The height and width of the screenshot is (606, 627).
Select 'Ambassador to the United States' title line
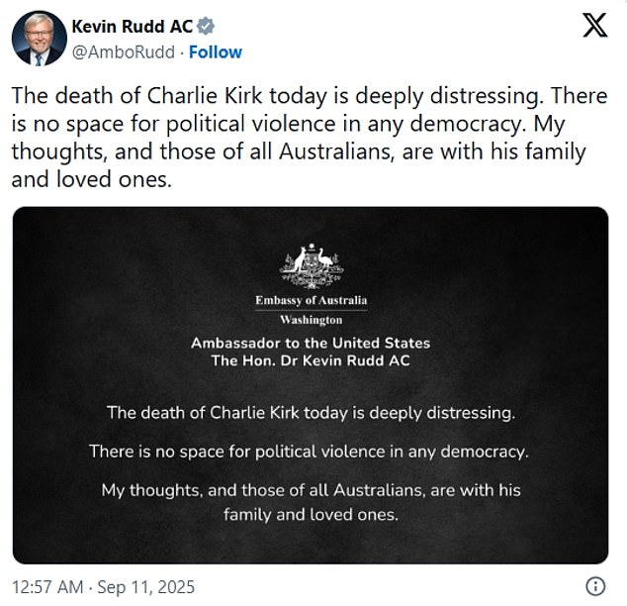[x=311, y=343]
